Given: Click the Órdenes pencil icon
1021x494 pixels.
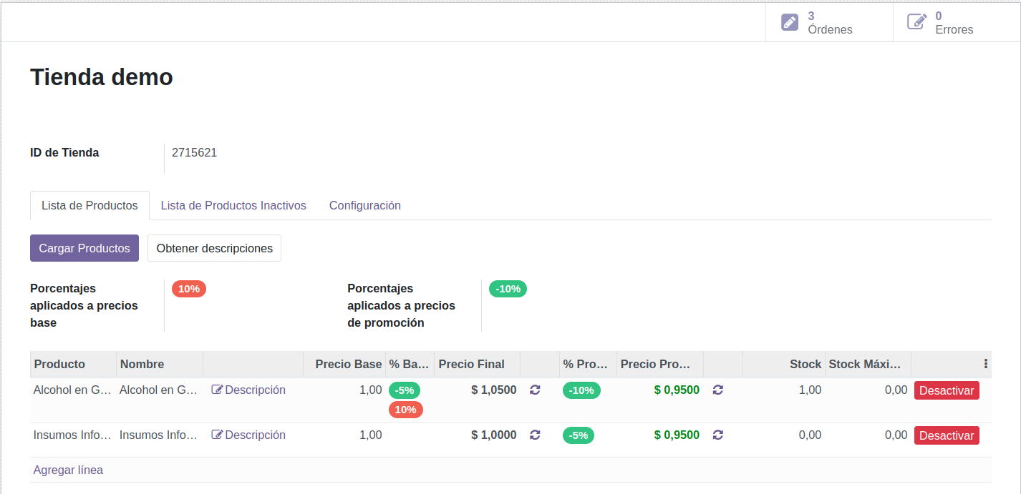Looking at the screenshot, I should (x=789, y=22).
